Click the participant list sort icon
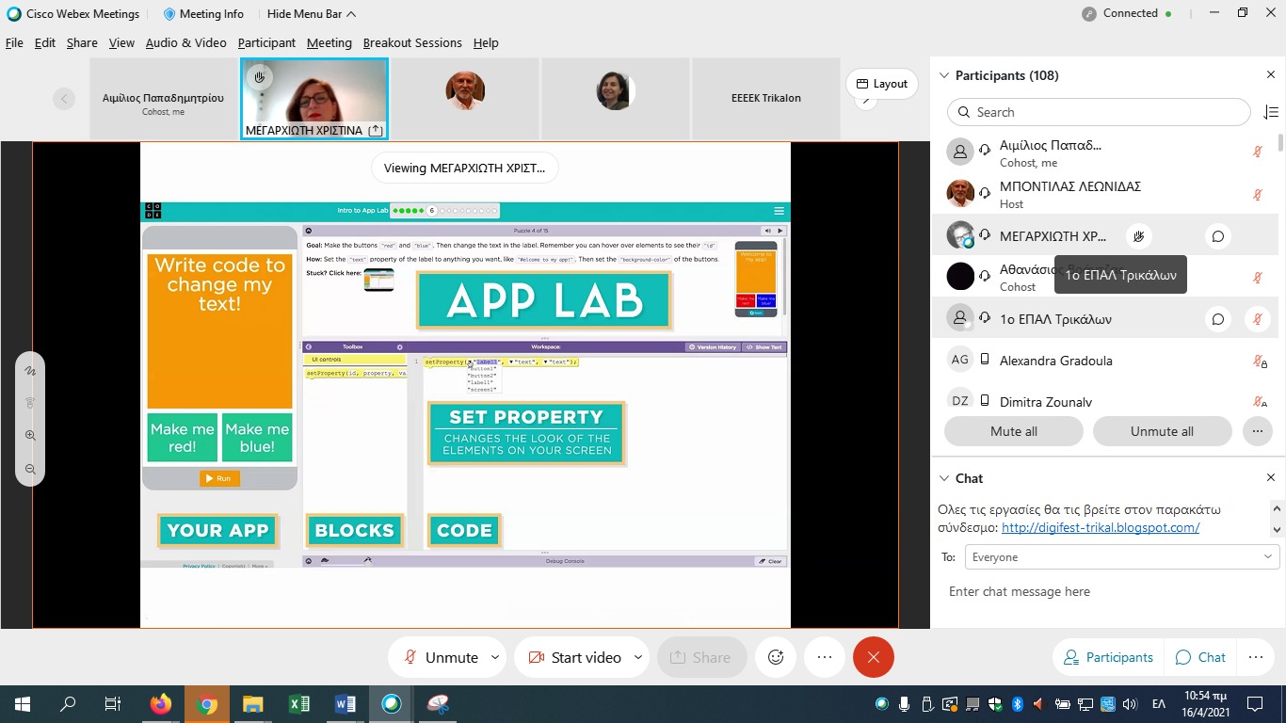Screen dimensions: 1286x723 coord(1270,112)
